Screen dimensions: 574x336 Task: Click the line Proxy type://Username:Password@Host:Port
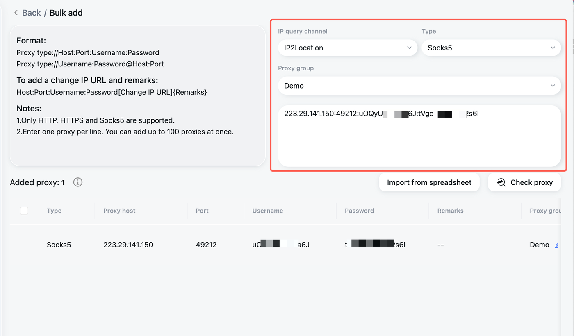click(90, 64)
